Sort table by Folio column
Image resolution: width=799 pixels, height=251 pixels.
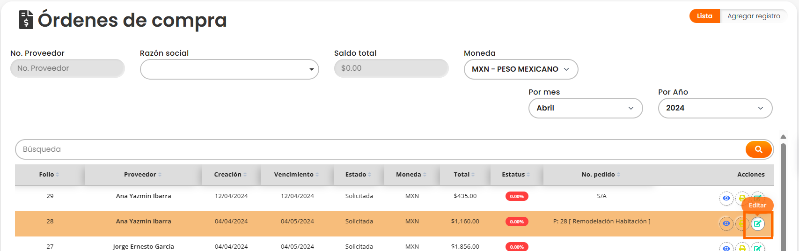click(49, 175)
